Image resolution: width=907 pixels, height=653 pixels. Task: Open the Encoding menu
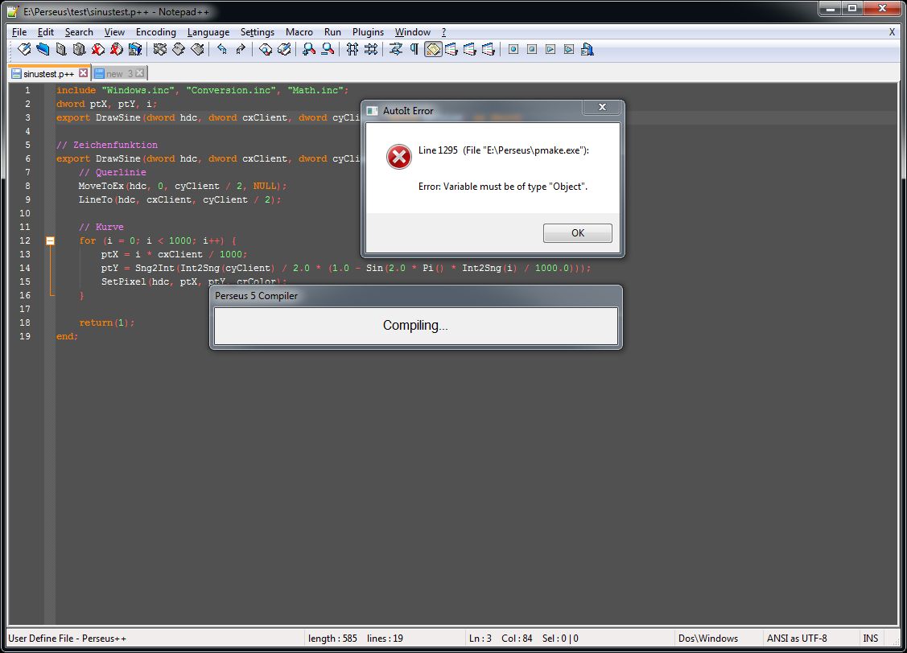click(155, 32)
